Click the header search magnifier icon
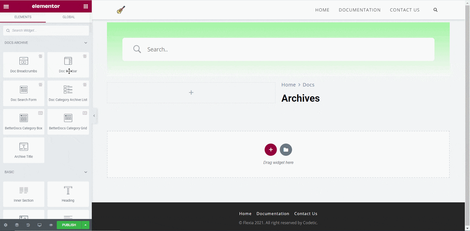470x231 pixels. 435,10
